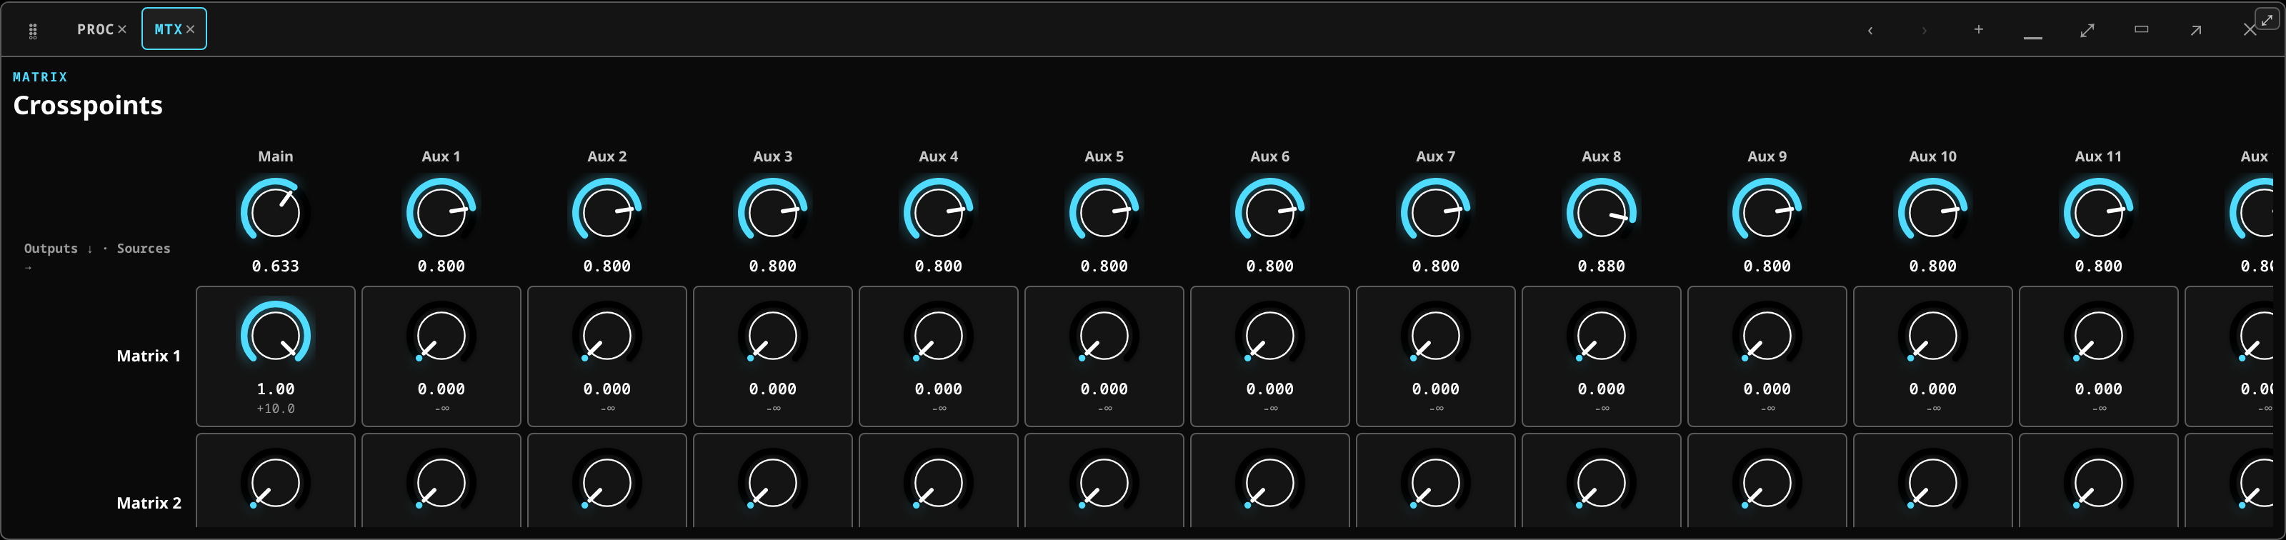Screen dimensions: 2286x540
Task: Adjust the Aux 1 source knob
Action: point(441,212)
